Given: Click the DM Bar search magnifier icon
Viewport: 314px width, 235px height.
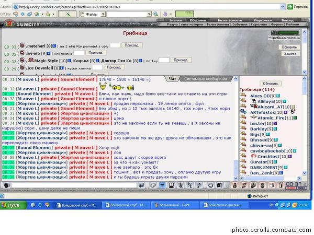Looking at the screenshot, I should point(155,14).
